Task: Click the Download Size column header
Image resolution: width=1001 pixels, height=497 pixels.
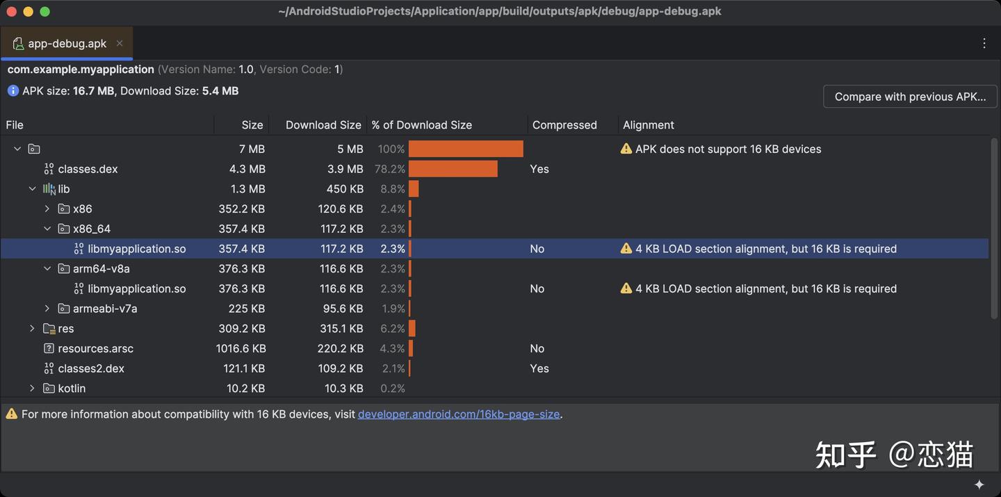Action: click(x=323, y=124)
